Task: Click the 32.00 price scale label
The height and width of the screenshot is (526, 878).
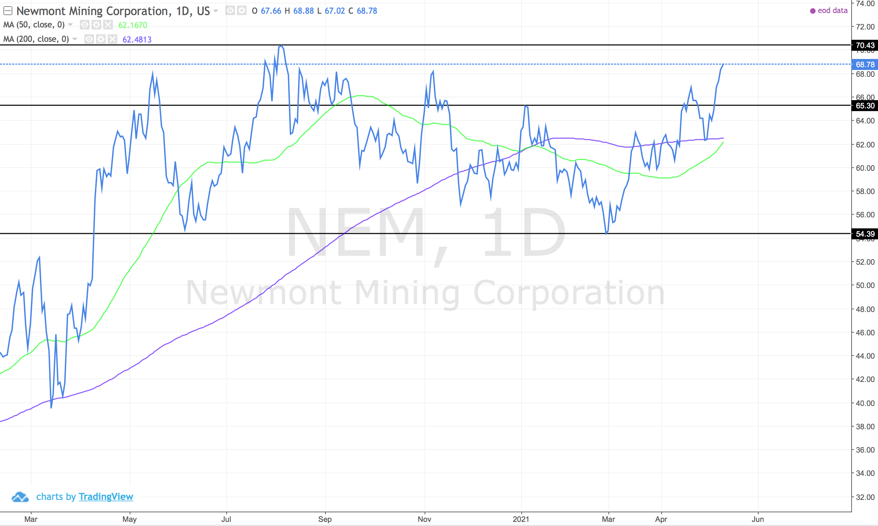Action: (x=865, y=497)
